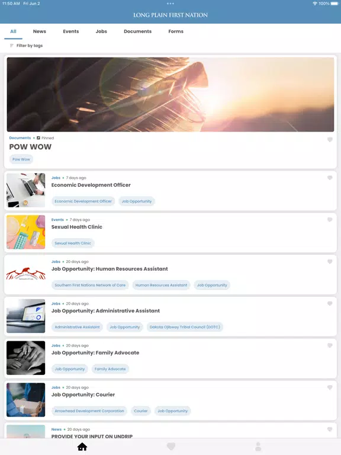The height and width of the screenshot is (455, 341).
Task: Select Dakota Ojibway Tribal Council tag
Action: pos(185,327)
